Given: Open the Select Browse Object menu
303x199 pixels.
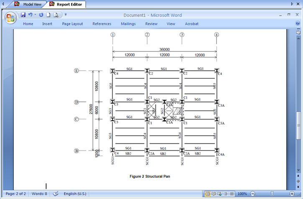Looking at the screenshot, I should [x=298, y=181].
